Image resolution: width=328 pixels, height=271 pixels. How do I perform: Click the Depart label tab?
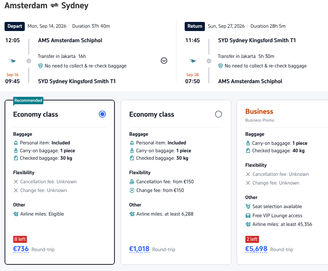coord(15,26)
